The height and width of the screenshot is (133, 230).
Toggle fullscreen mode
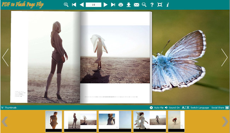(160, 5)
